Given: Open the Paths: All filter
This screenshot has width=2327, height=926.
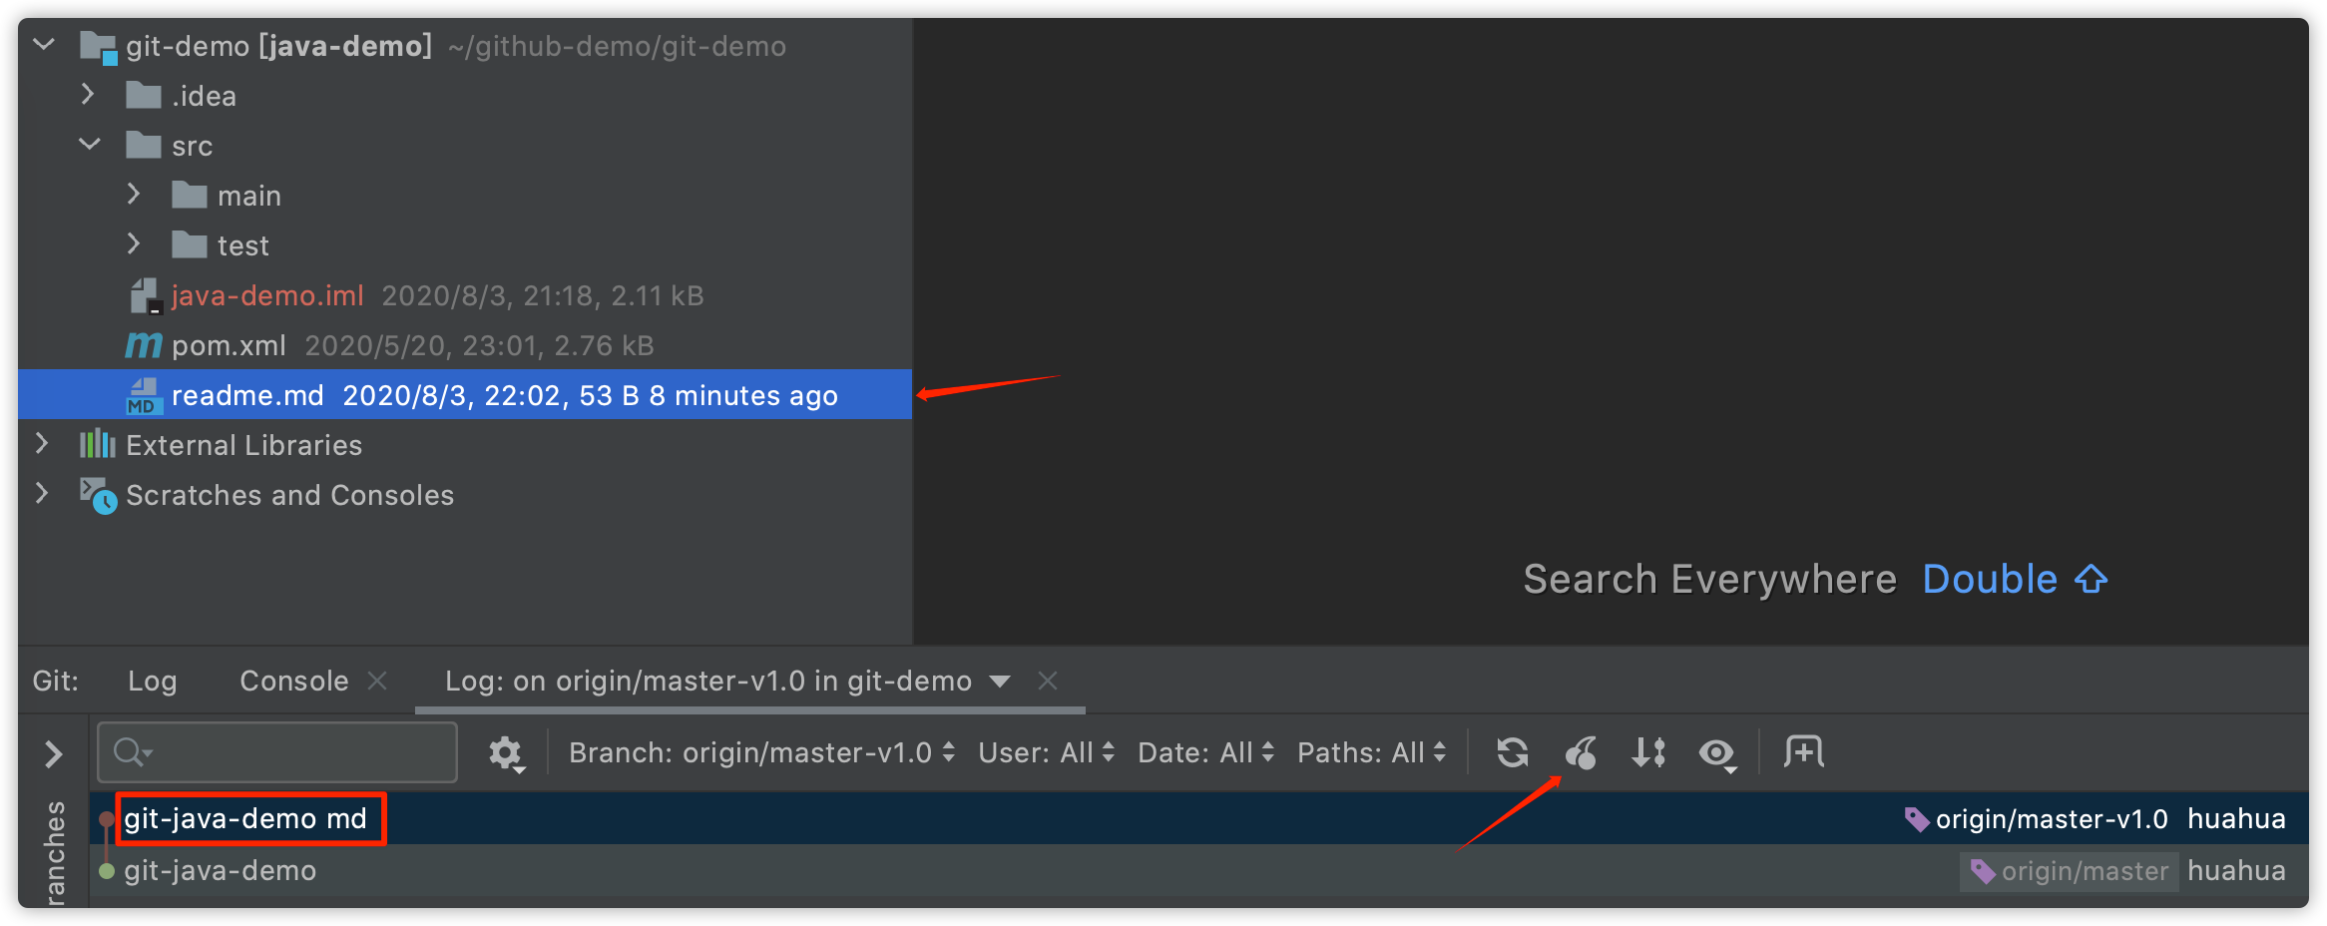Looking at the screenshot, I should click(x=1371, y=752).
